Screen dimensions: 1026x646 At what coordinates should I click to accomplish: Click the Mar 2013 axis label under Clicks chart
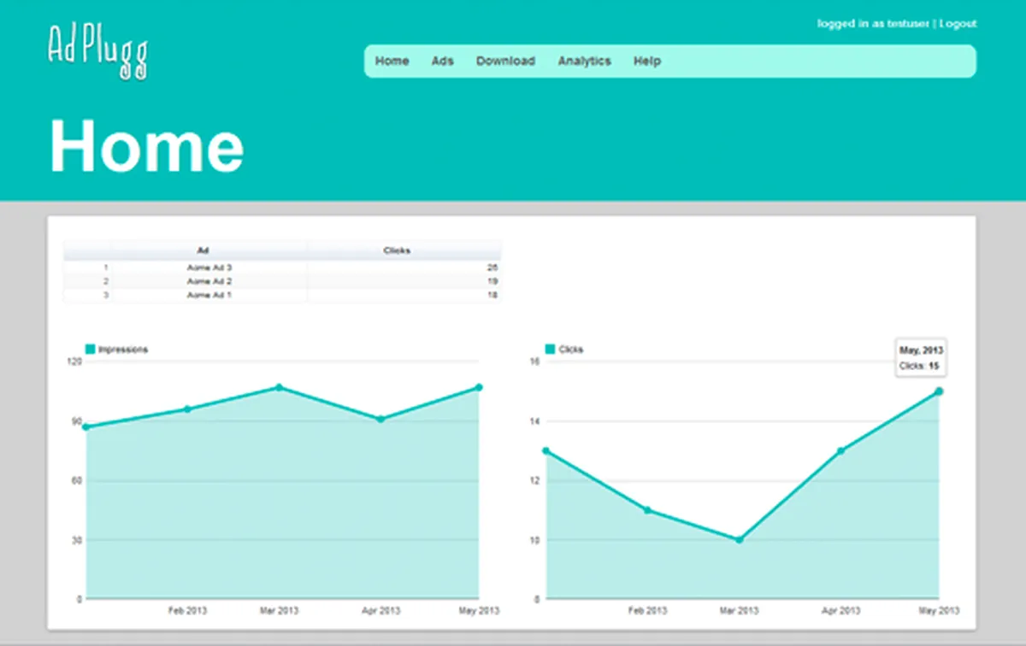[x=739, y=611]
